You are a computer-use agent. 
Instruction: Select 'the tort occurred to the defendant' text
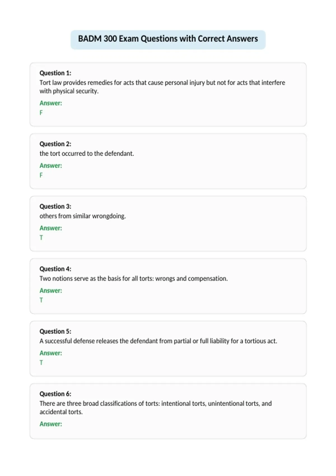pyautogui.click(x=87, y=153)
